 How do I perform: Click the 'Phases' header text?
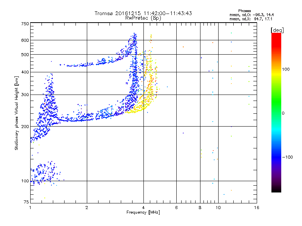pyautogui.click(x=244, y=11)
